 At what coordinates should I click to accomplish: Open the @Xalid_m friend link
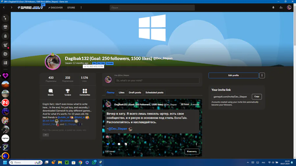(x=80, y=117)
